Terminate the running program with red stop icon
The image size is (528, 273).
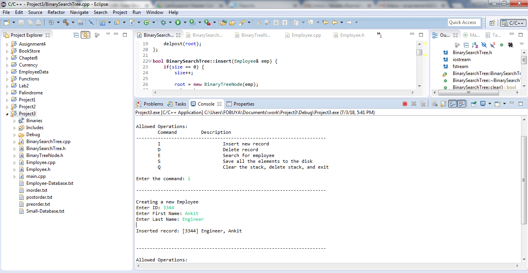click(x=405, y=104)
